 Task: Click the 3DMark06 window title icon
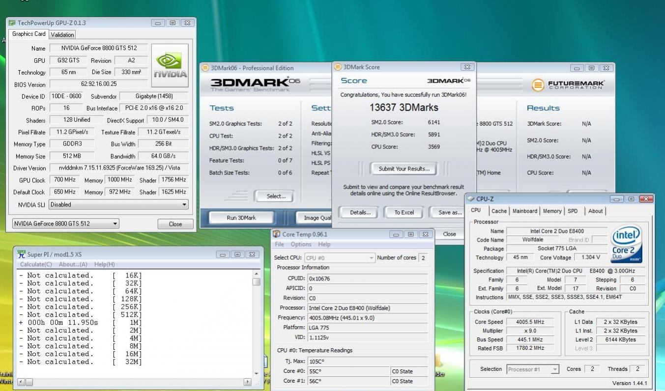pyautogui.click(x=205, y=68)
